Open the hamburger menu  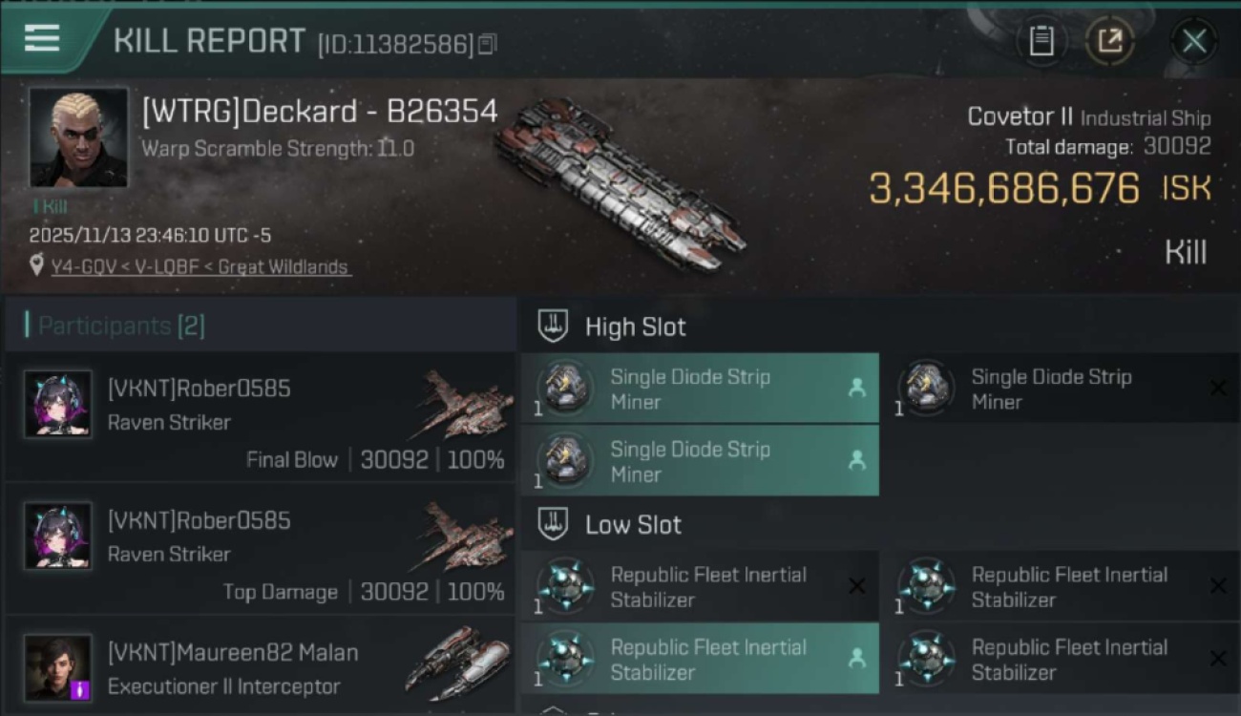click(42, 38)
